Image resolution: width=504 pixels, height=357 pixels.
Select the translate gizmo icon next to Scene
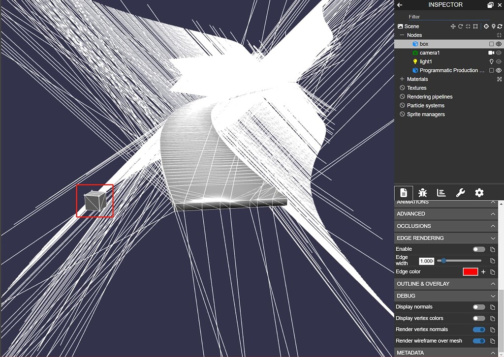point(453,27)
